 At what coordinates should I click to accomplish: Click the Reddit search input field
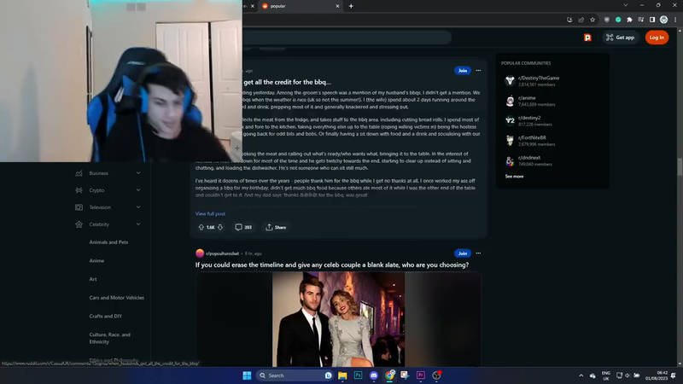(x=347, y=38)
